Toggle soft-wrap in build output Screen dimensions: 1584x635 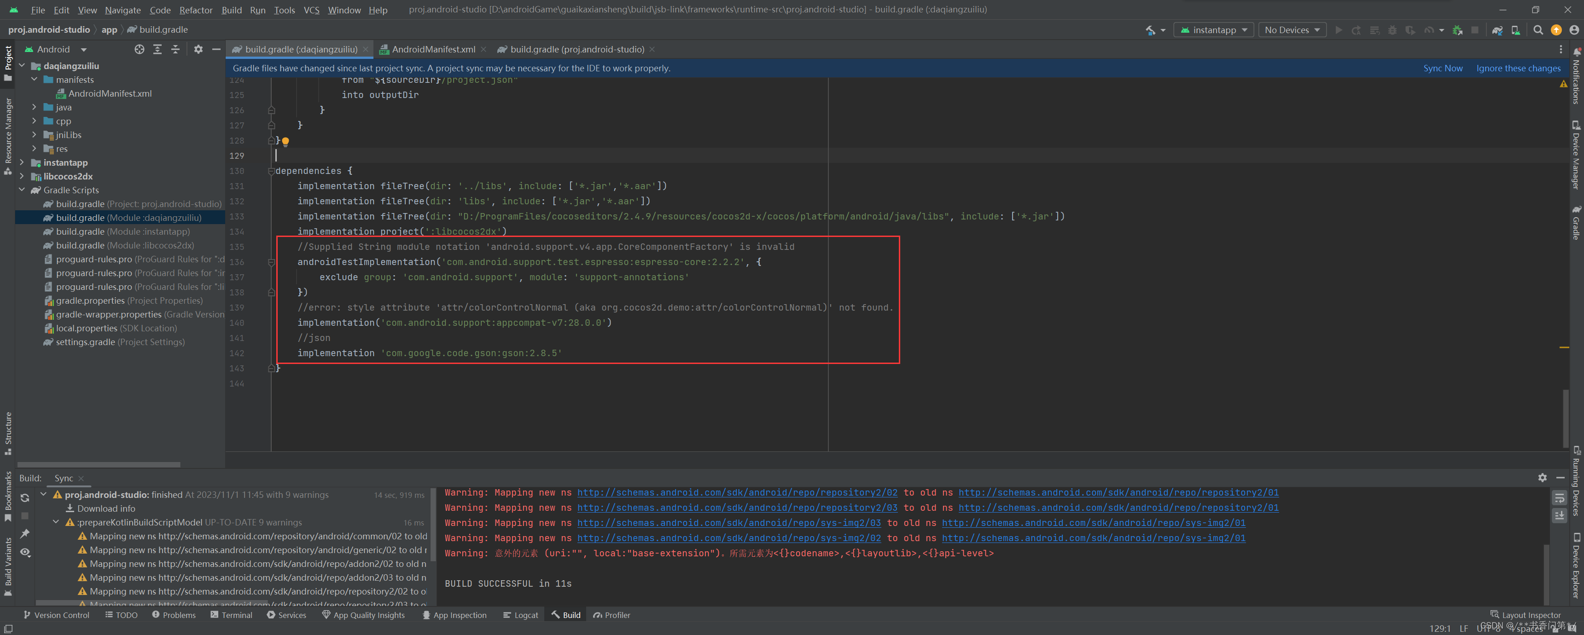coord(1559,498)
